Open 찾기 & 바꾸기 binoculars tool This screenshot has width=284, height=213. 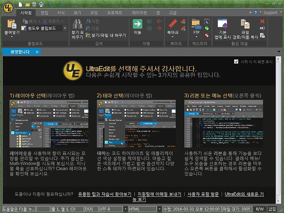tap(78, 24)
